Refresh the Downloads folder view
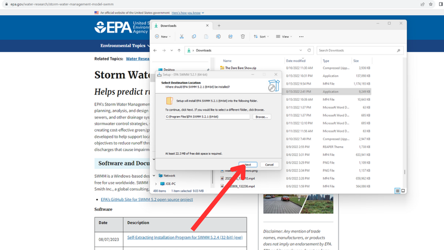The image size is (444, 250). tap(309, 50)
